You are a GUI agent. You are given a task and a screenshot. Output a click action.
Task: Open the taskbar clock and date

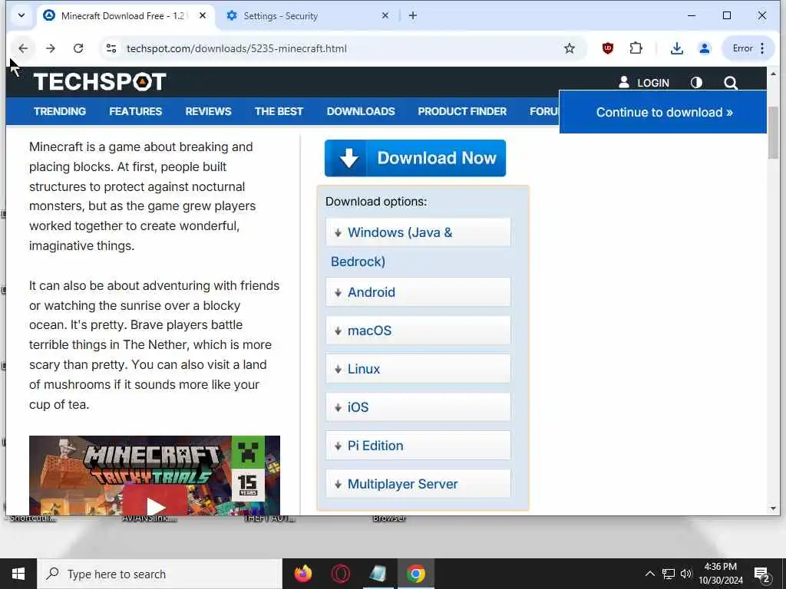pyautogui.click(x=721, y=574)
